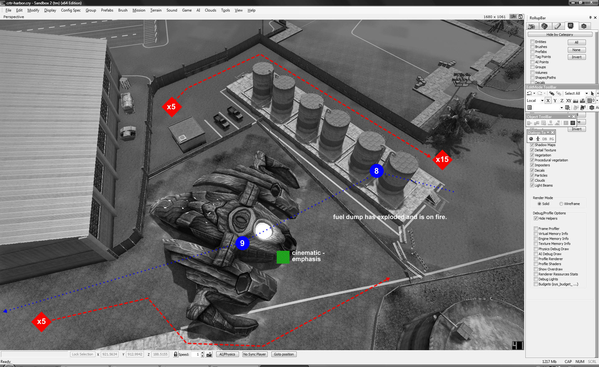Click the AI/Physics button

point(227,354)
